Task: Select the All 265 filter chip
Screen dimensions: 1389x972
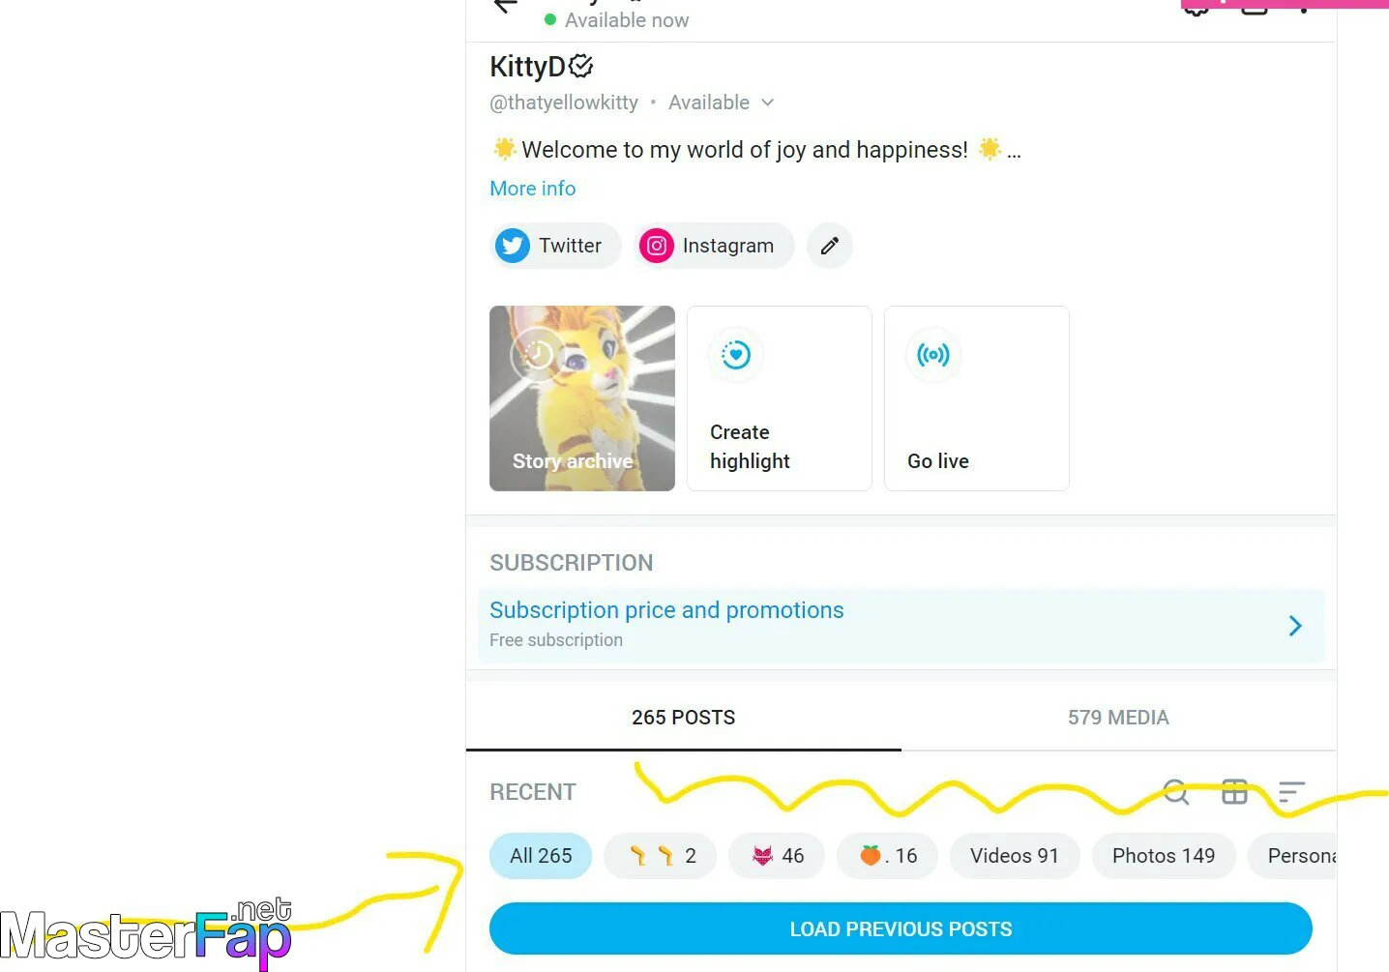Action: tap(541, 856)
